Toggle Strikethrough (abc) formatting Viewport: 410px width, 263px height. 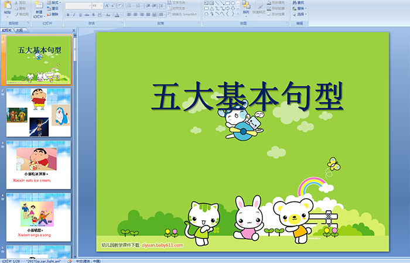[x=87, y=15]
